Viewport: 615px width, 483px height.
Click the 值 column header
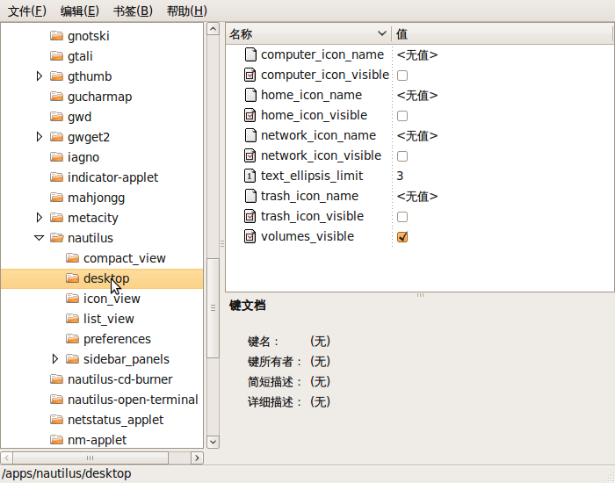pyautogui.click(x=502, y=34)
